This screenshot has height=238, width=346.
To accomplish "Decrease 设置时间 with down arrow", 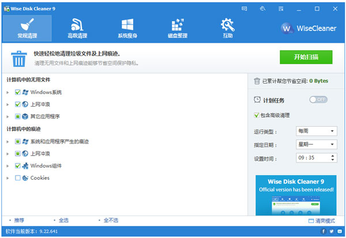I will click(x=333, y=160).
